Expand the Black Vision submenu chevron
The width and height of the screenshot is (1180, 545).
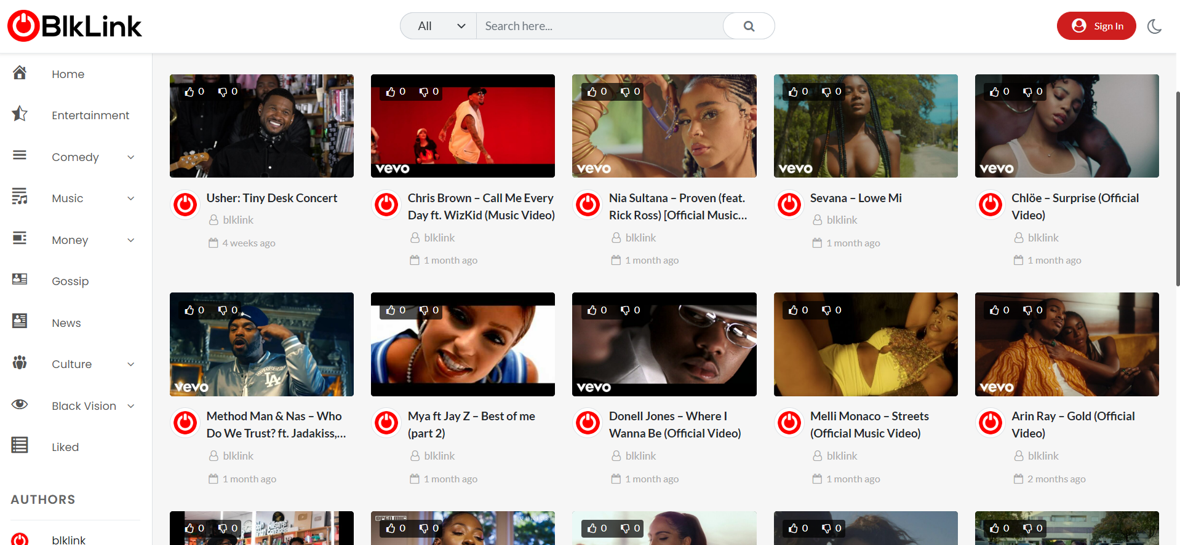coord(131,406)
